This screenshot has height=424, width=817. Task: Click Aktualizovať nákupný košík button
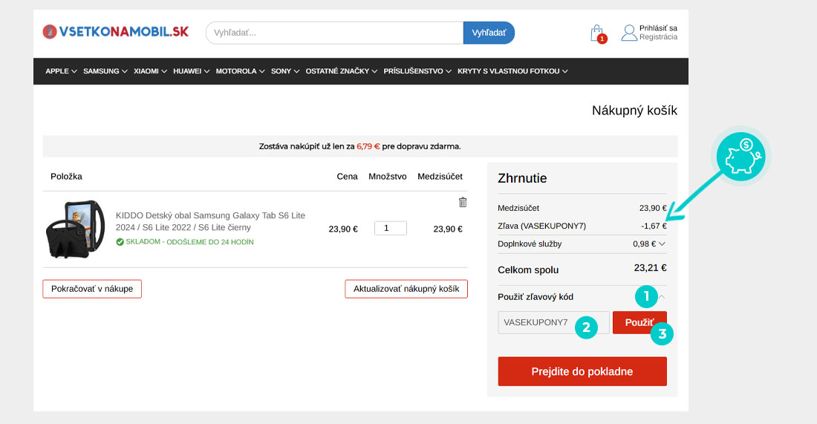[406, 289]
